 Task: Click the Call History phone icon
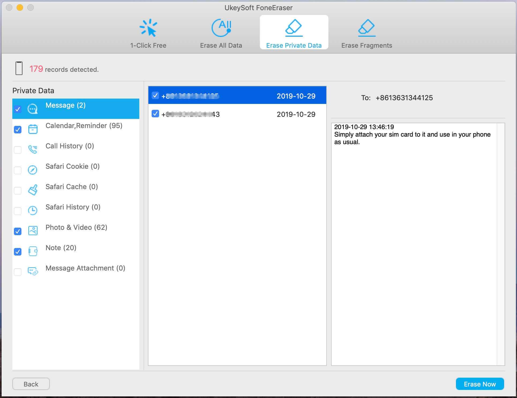(x=33, y=149)
